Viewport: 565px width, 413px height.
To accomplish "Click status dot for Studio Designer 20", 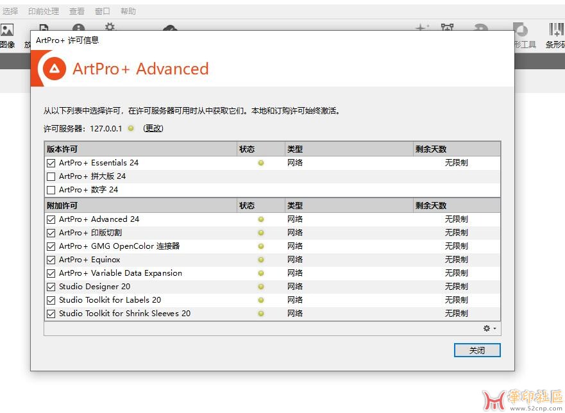I will tap(261, 287).
